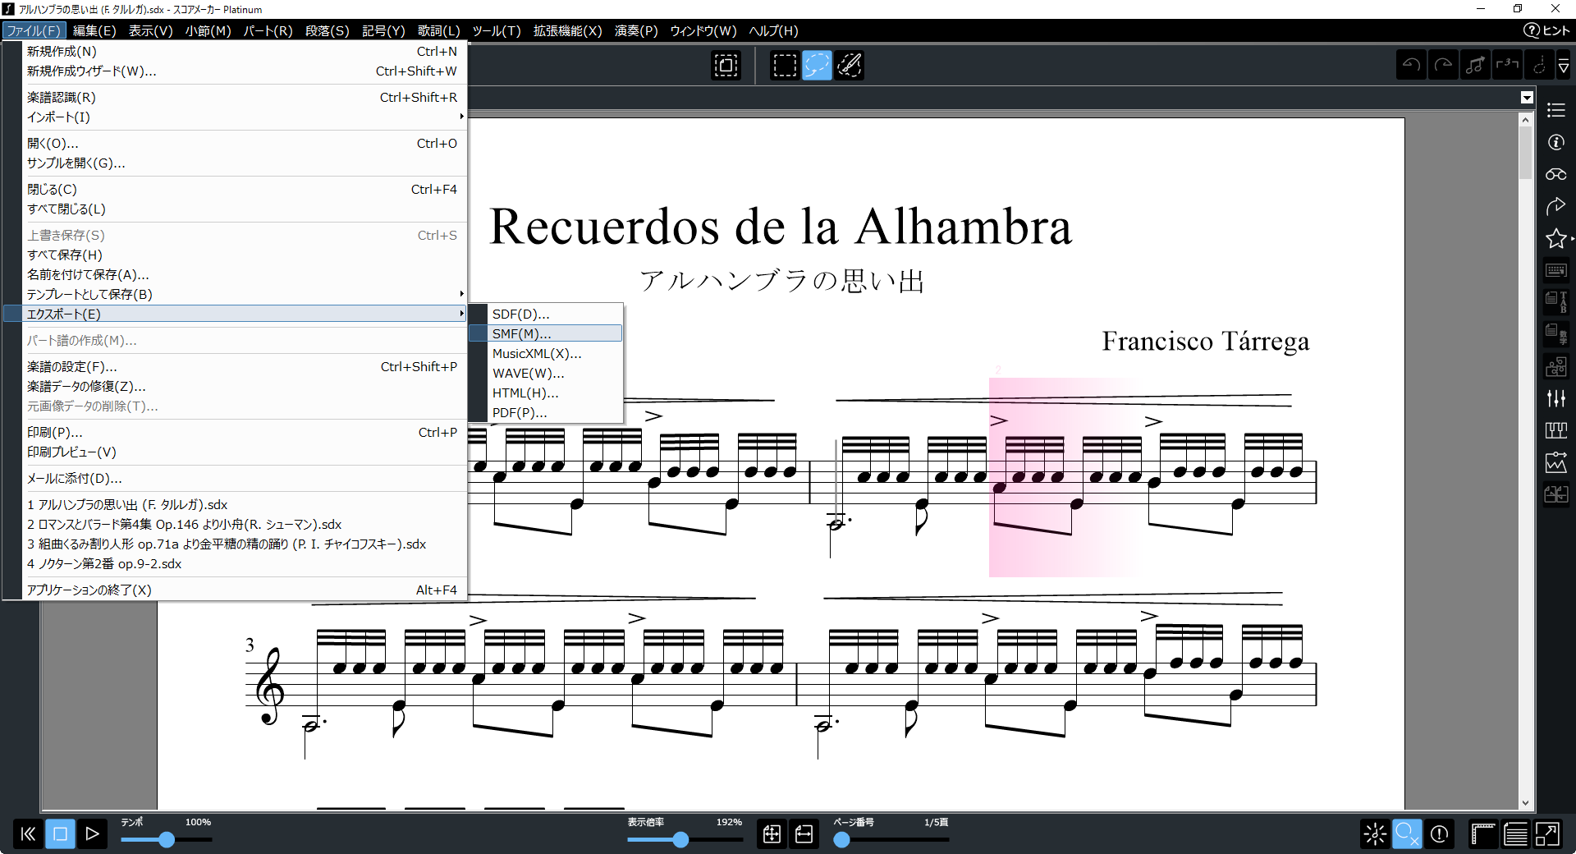Click the vertical scrollbar down arrow
Image resolution: width=1576 pixels, height=854 pixels.
click(1525, 803)
